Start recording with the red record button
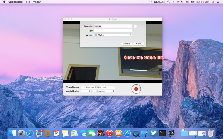Screen dimensions: 223x139 pyautogui.click(x=136, y=89)
